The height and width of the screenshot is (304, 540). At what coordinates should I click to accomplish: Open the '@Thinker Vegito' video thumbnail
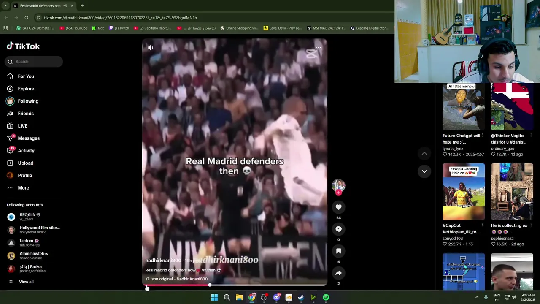click(512, 107)
